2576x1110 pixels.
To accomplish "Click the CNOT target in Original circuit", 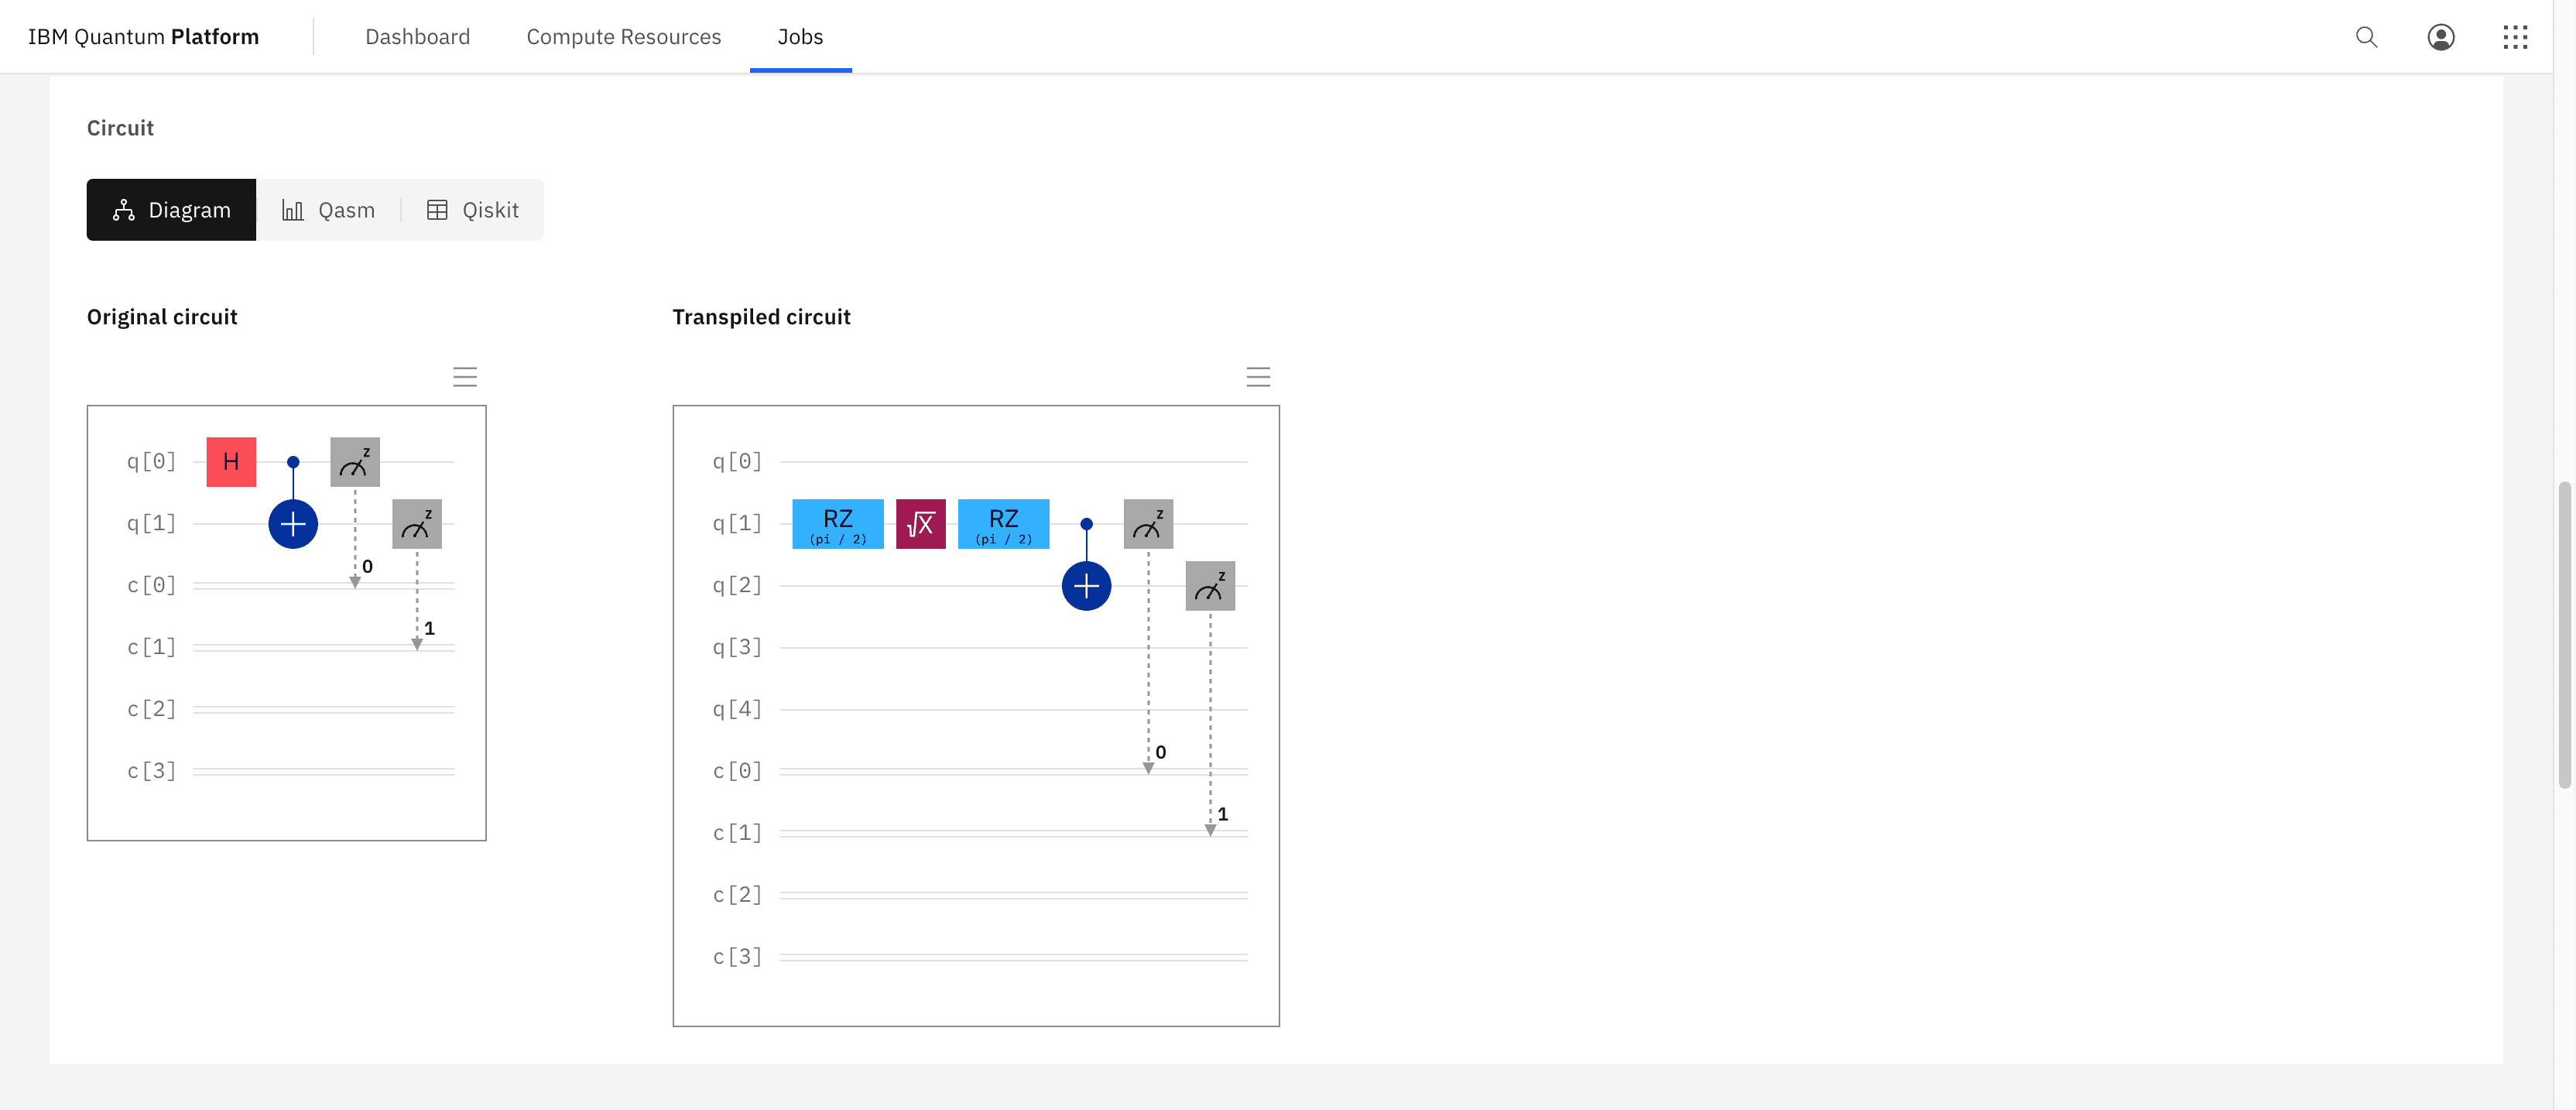I will pos(293,524).
